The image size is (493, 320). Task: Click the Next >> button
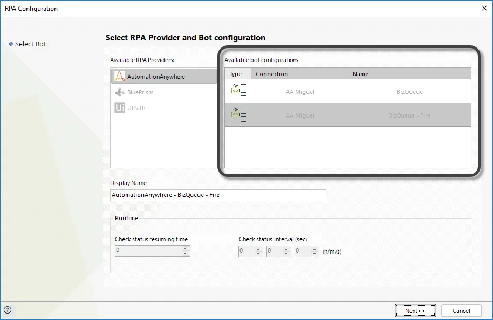[x=415, y=311]
